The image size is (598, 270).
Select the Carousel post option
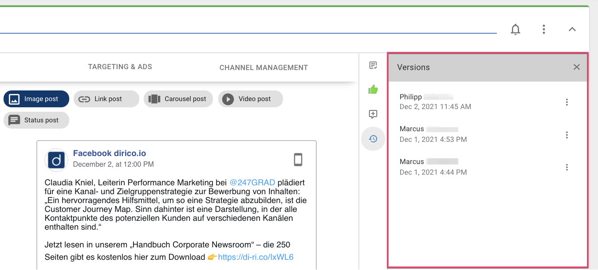178,99
